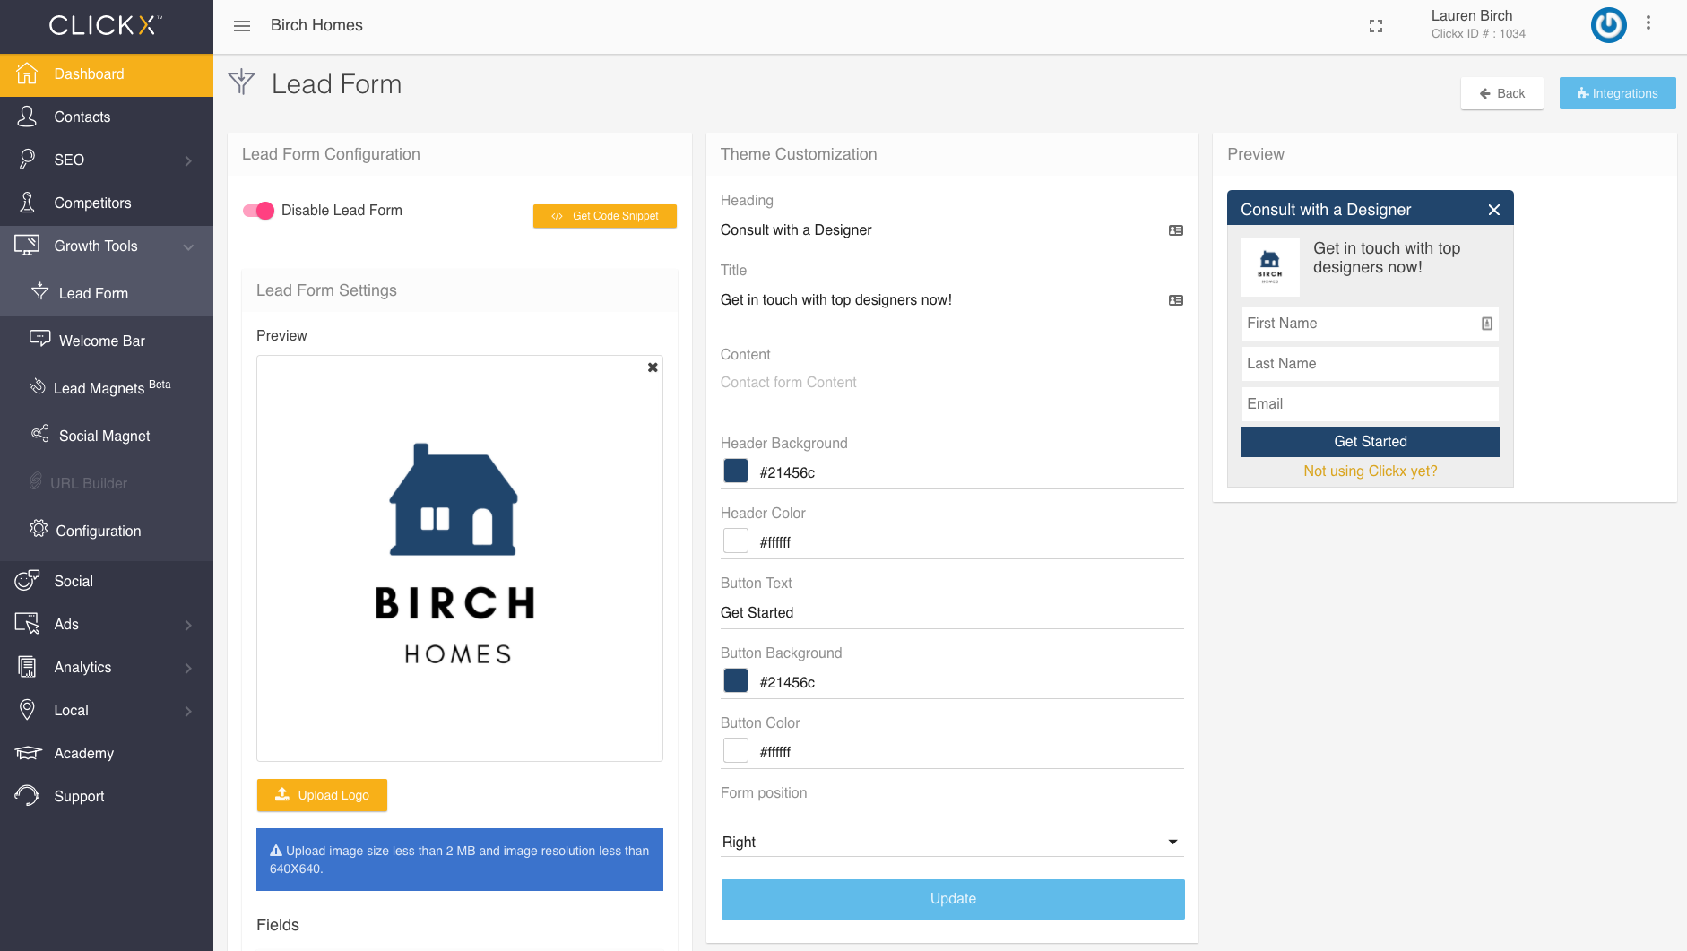Click the hamburger menu icon
Screen dimensions: 1687x951
[241, 26]
